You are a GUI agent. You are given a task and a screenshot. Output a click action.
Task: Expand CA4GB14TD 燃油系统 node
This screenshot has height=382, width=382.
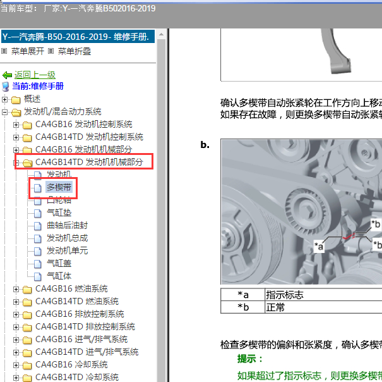[16, 302]
